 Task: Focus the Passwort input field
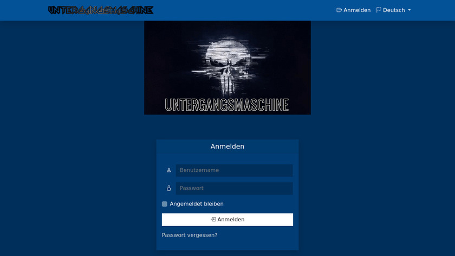234,188
